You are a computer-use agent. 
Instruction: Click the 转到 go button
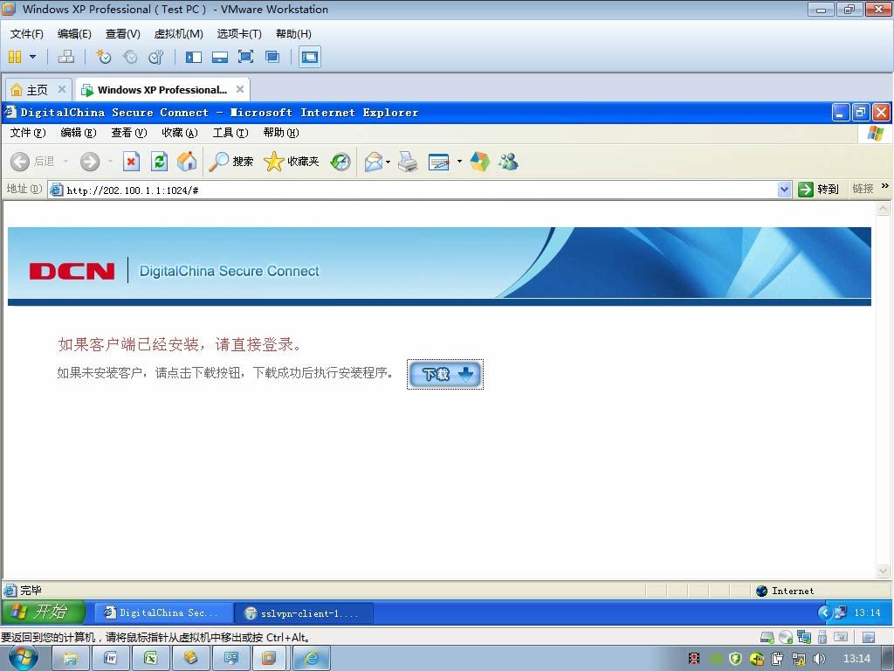[817, 190]
